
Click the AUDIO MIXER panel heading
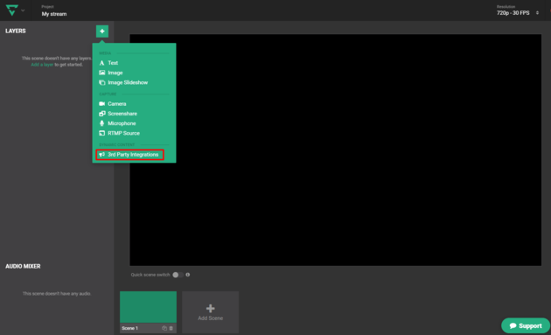click(x=23, y=267)
